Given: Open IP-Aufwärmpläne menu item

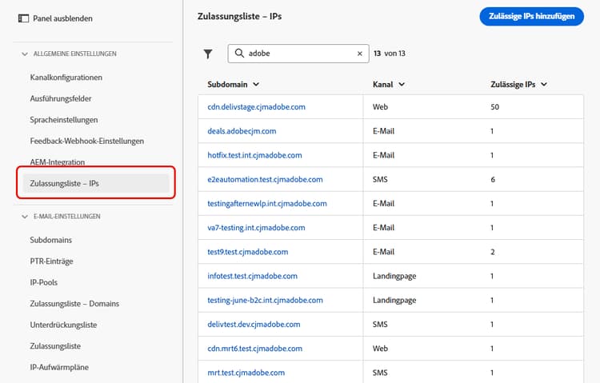Looking at the screenshot, I should pyautogui.click(x=59, y=367).
